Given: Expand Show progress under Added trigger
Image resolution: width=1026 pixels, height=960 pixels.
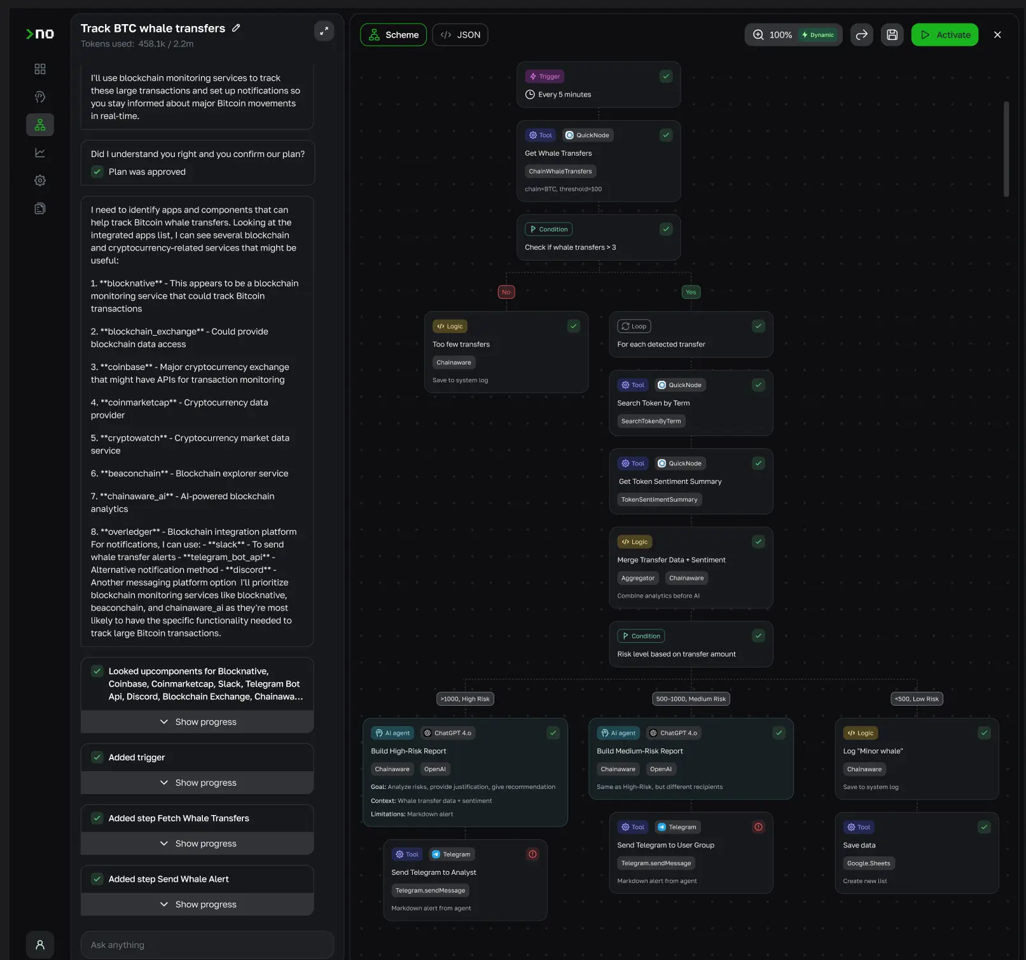Looking at the screenshot, I should (x=197, y=783).
